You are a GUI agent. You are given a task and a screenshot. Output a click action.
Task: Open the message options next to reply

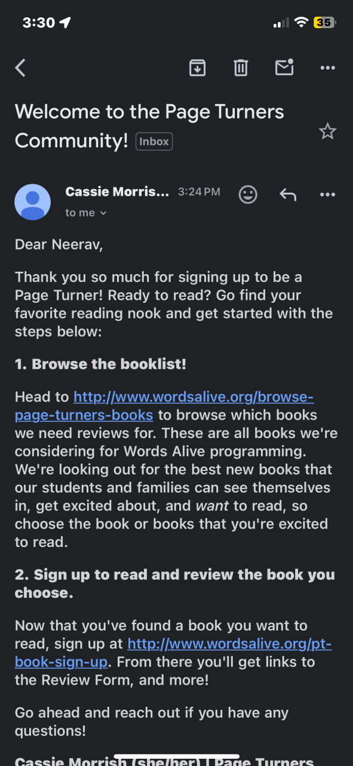point(328,194)
